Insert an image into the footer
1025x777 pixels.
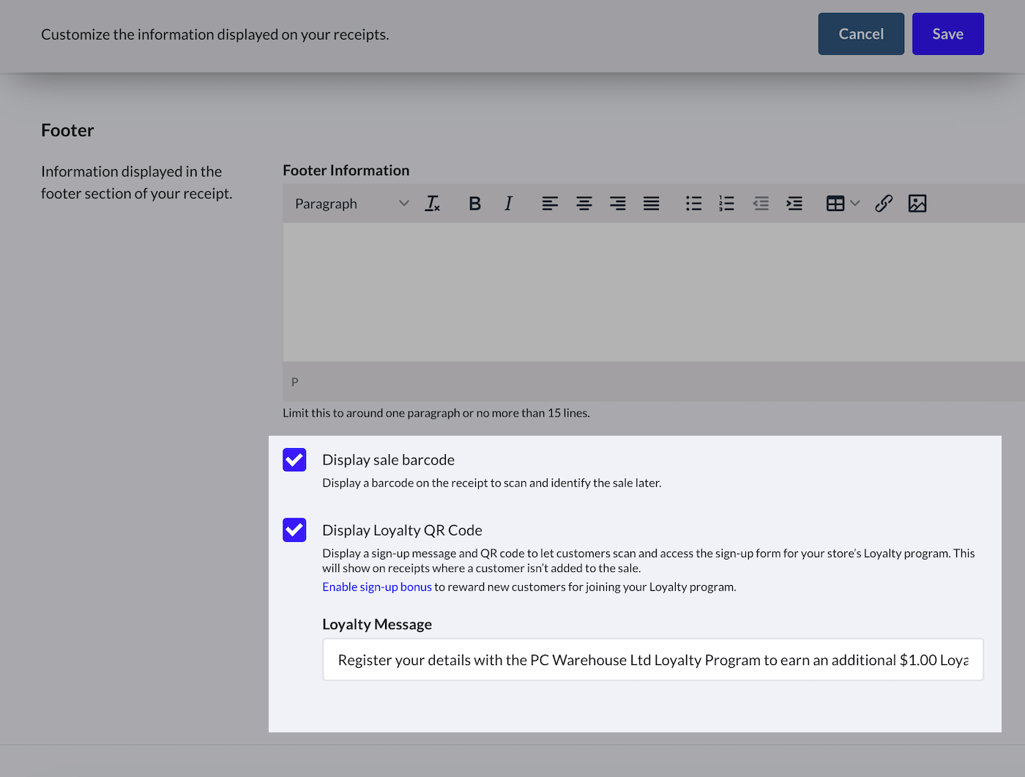click(917, 204)
